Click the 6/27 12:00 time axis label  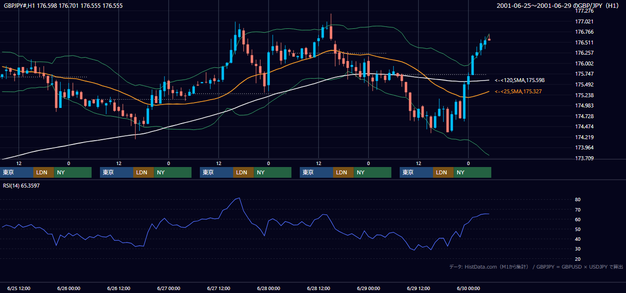218,288
